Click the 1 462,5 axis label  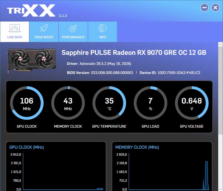121,172
